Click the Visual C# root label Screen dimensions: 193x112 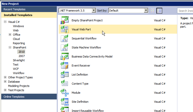[14, 22]
